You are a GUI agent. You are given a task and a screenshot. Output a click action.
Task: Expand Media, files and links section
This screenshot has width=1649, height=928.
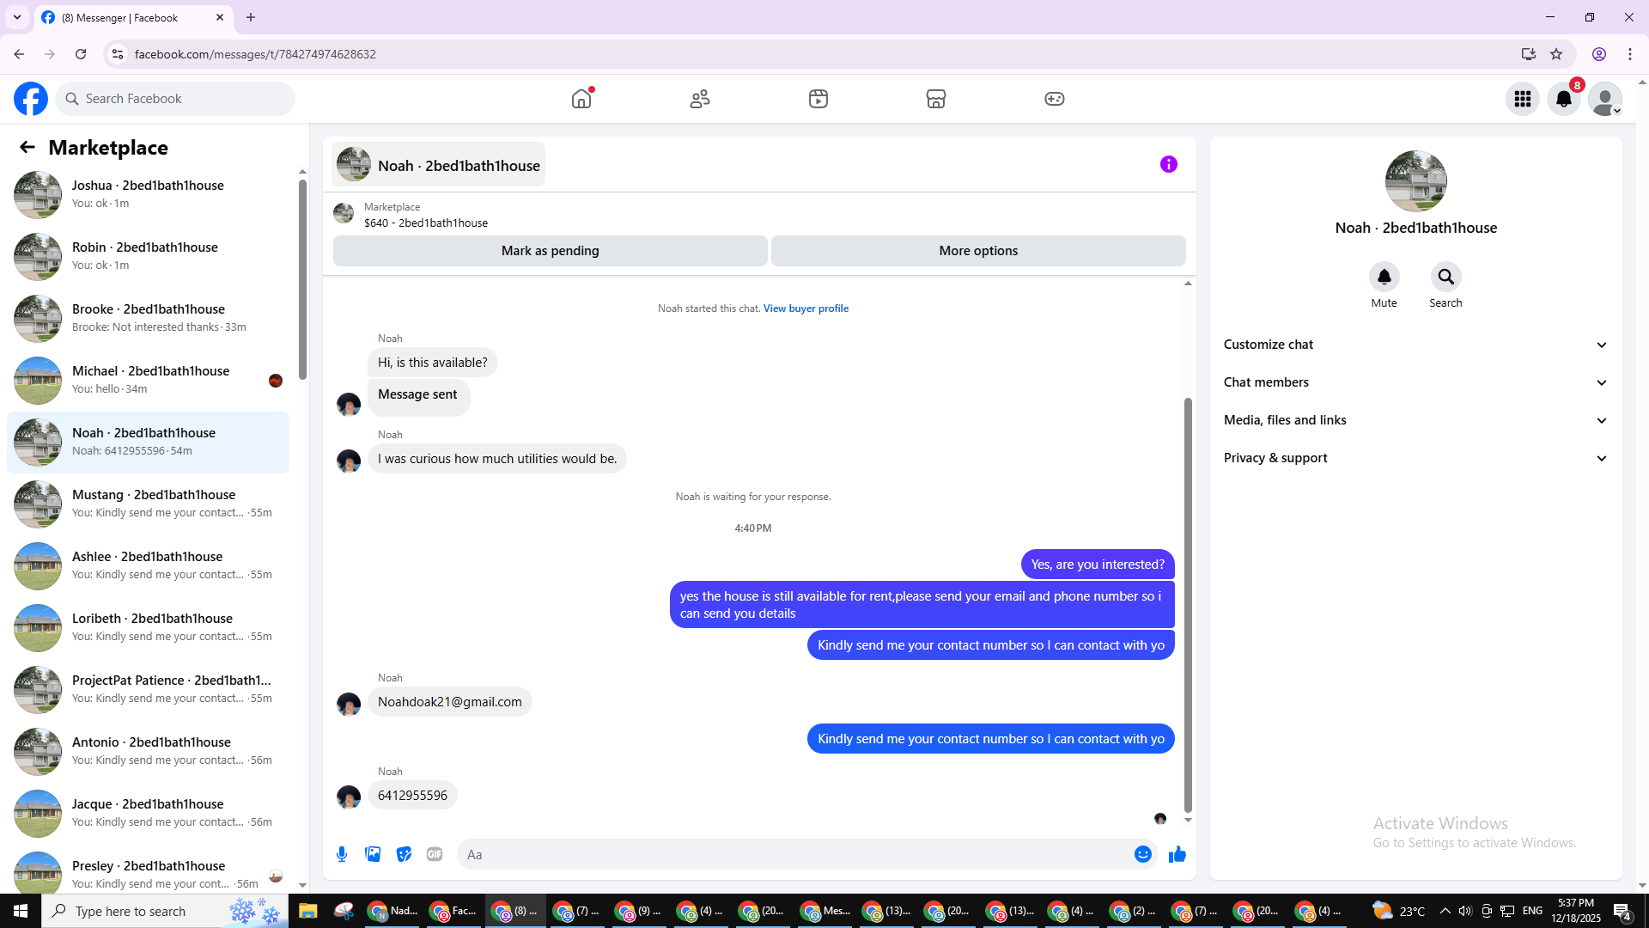click(x=1415, y=420)
